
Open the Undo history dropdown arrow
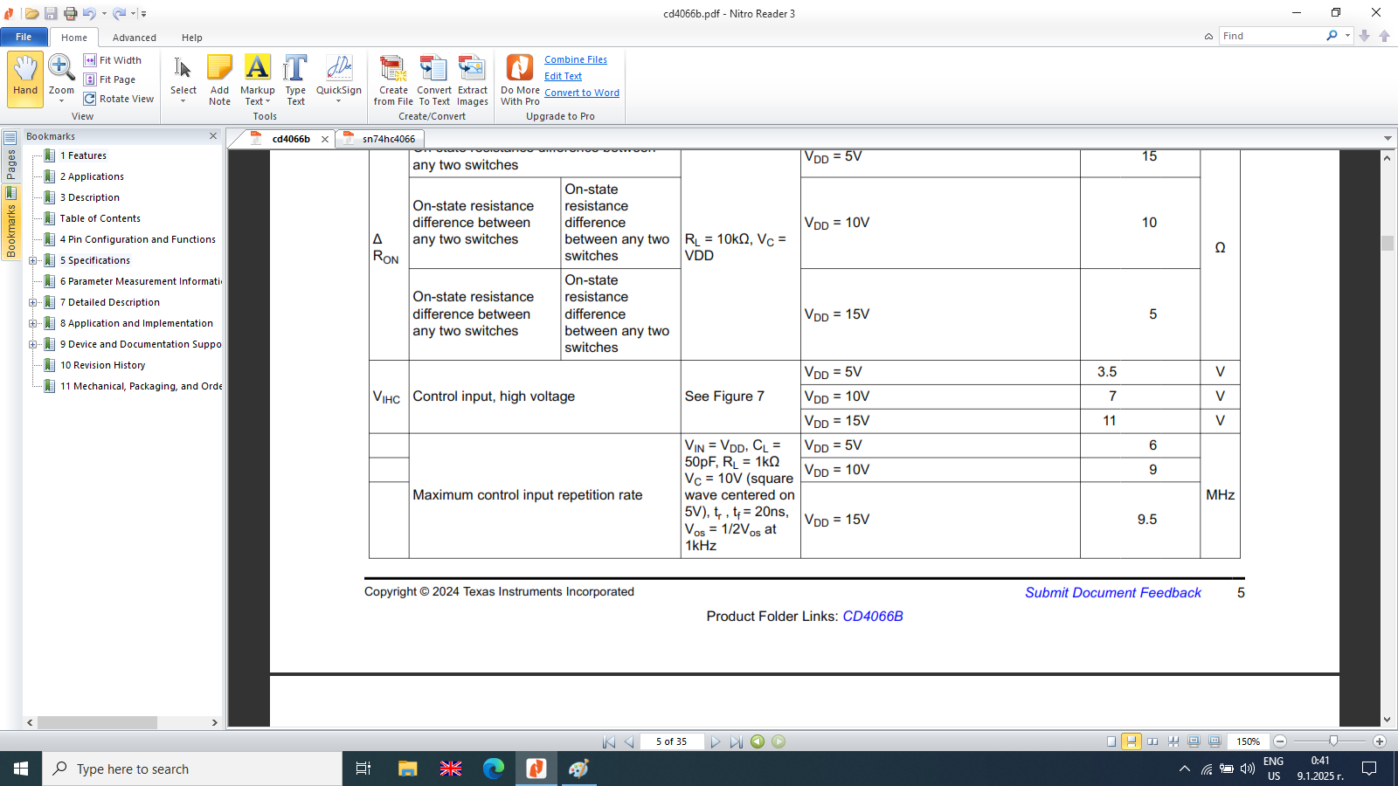104,14
